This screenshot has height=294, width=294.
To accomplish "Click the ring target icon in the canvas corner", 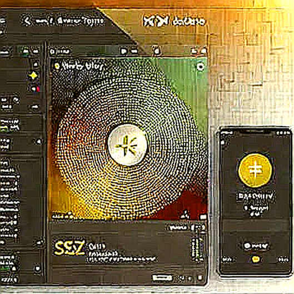I will click(x=200, y=67).
